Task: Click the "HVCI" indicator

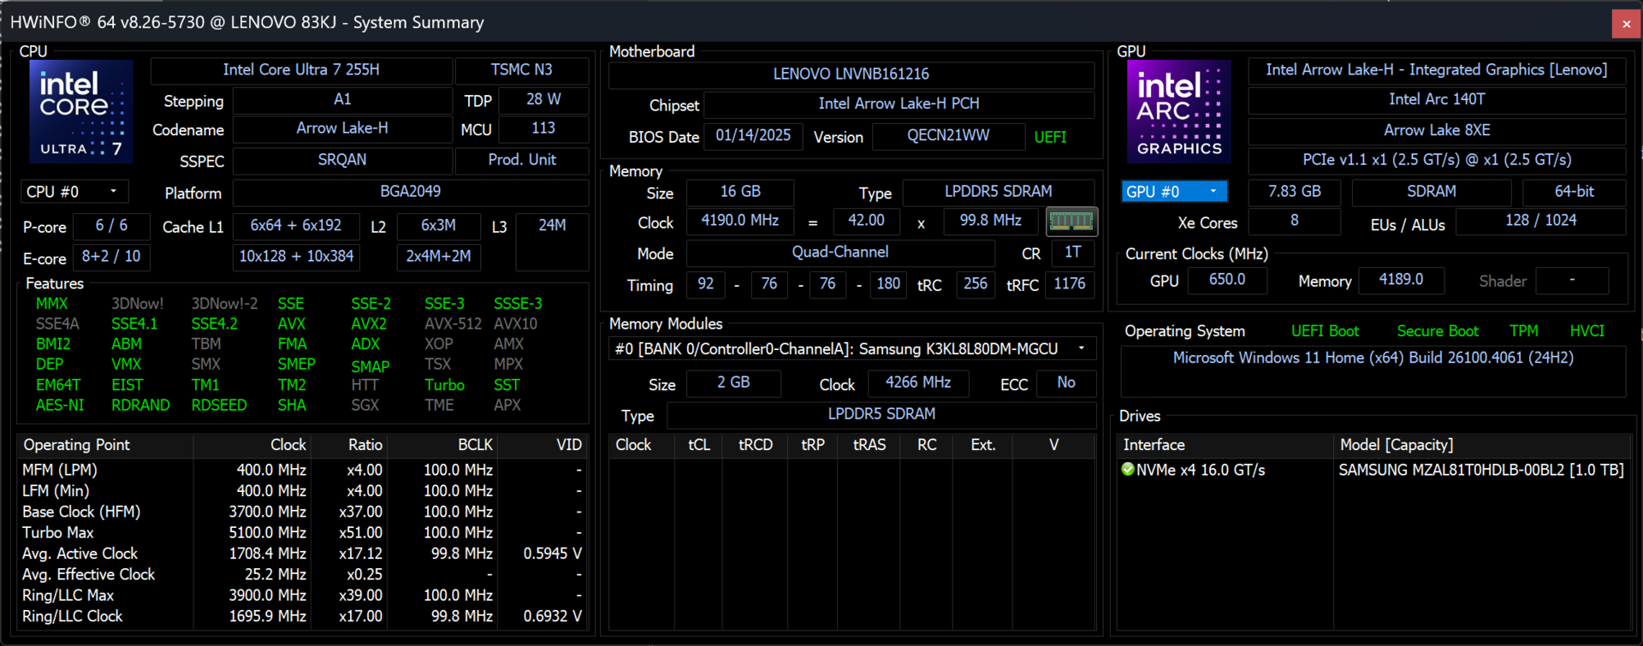Action: pyautogui.click(x=1587, y=331)
